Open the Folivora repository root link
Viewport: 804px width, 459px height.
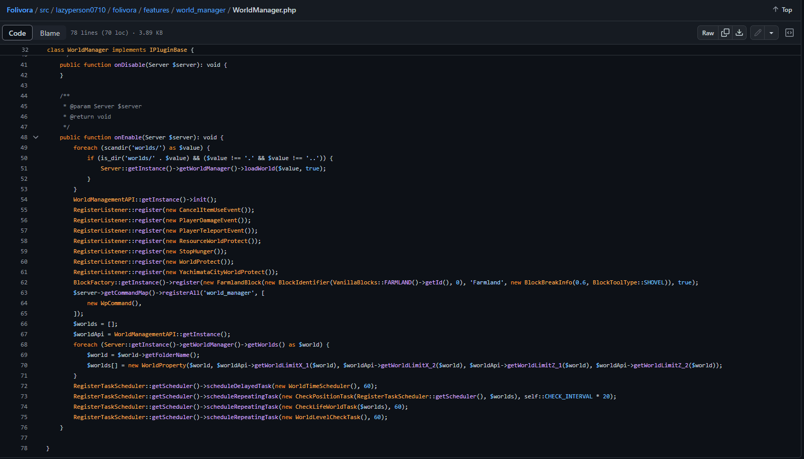click(20, 10)
